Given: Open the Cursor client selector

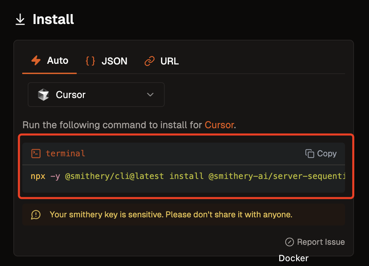Looking at the screenshot, I should point(96,95).
